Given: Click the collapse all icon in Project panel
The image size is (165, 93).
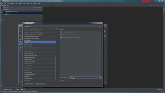Looking at the screenshot, I should click(37, 8).
